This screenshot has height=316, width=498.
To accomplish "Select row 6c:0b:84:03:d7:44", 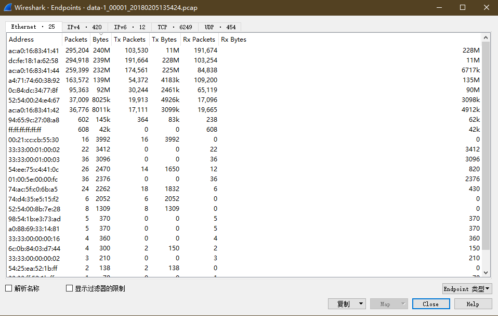I will (244, 248).
